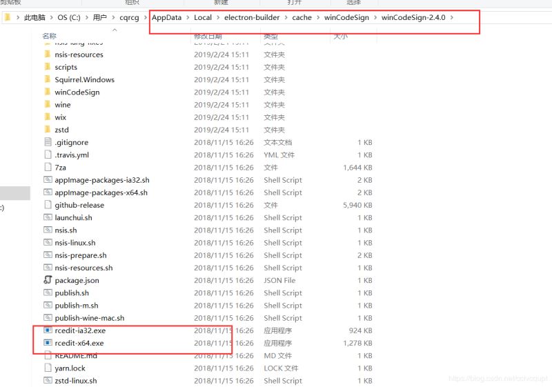Click the rcedit-x64.exe application icon
Image resolution: width=552 pixels, height=387 pixels.
pos(48,343)
